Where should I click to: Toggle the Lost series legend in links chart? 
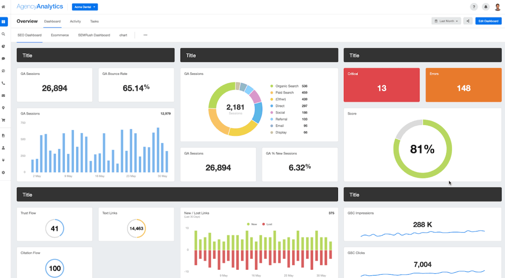point(267,224)
